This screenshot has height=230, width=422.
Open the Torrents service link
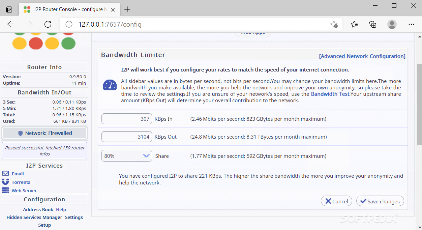coord(21,182)
